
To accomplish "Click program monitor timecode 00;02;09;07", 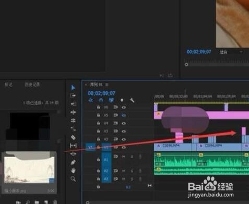I will [199, 52].
